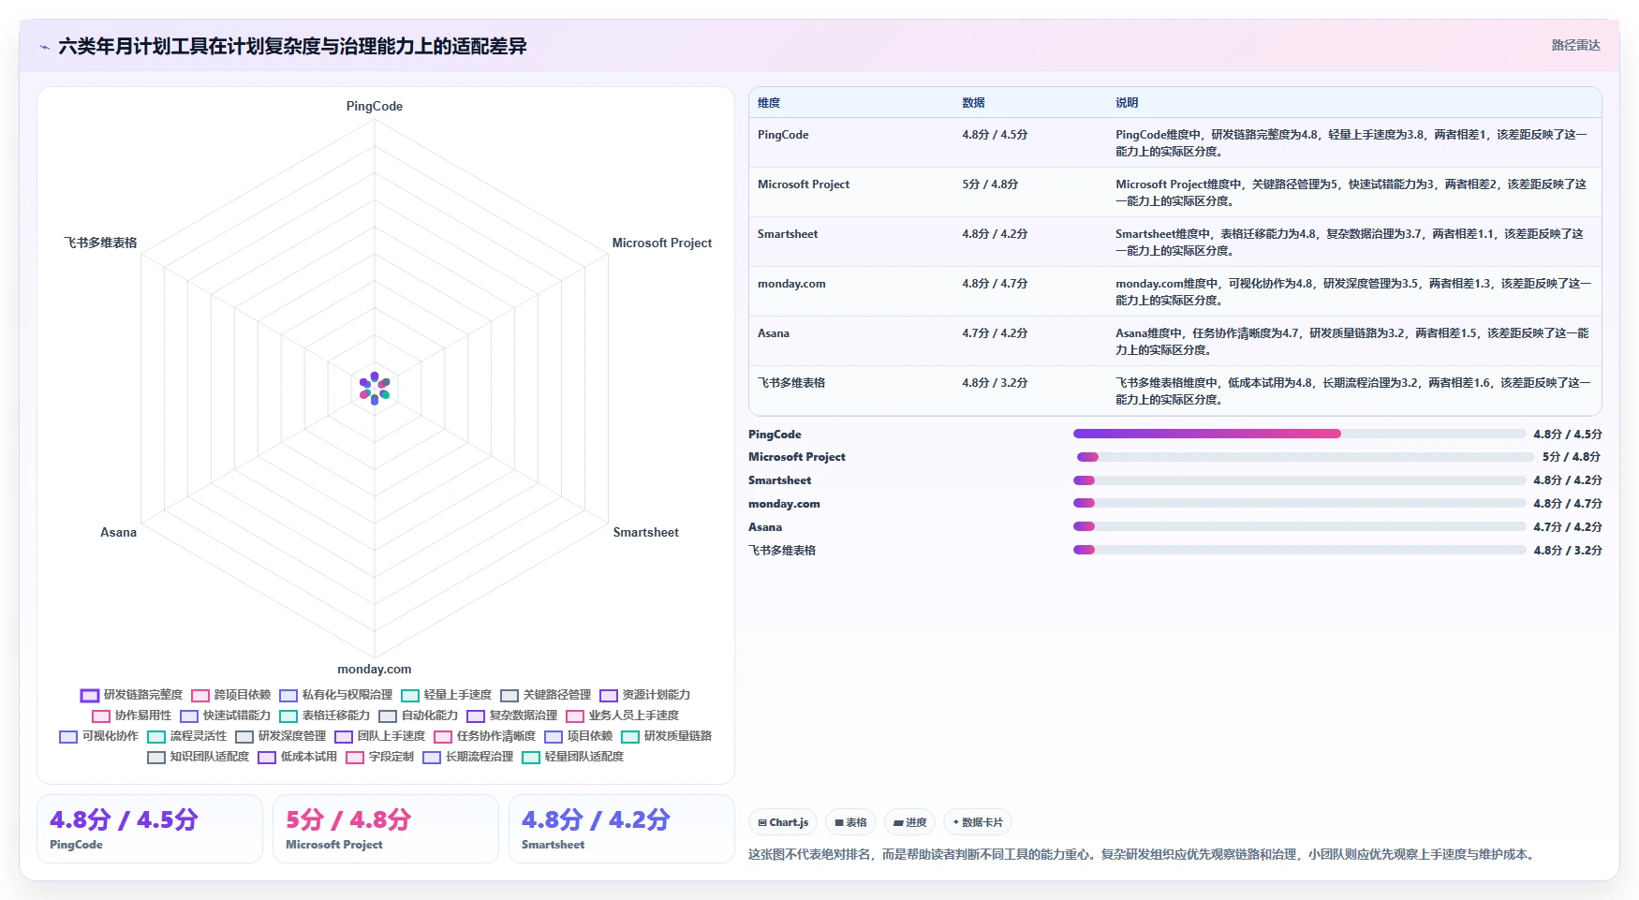Click the 维度 column header
Image resolution: width=1639 pixels, height=900 pixels.
pos(769,103)
